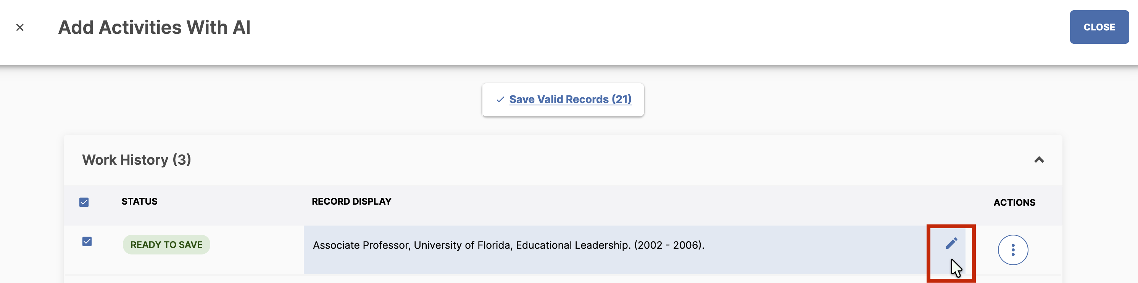
Task: Click the checkmark icon before Save Valid Records
Action: coord(500,99)
